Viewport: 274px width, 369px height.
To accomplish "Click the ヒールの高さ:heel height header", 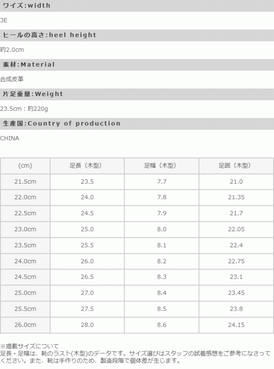I will click(x=49, y=35).
